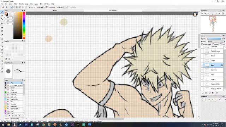Select the Bucket fill tool
The image size is (226, 127).
2,31
